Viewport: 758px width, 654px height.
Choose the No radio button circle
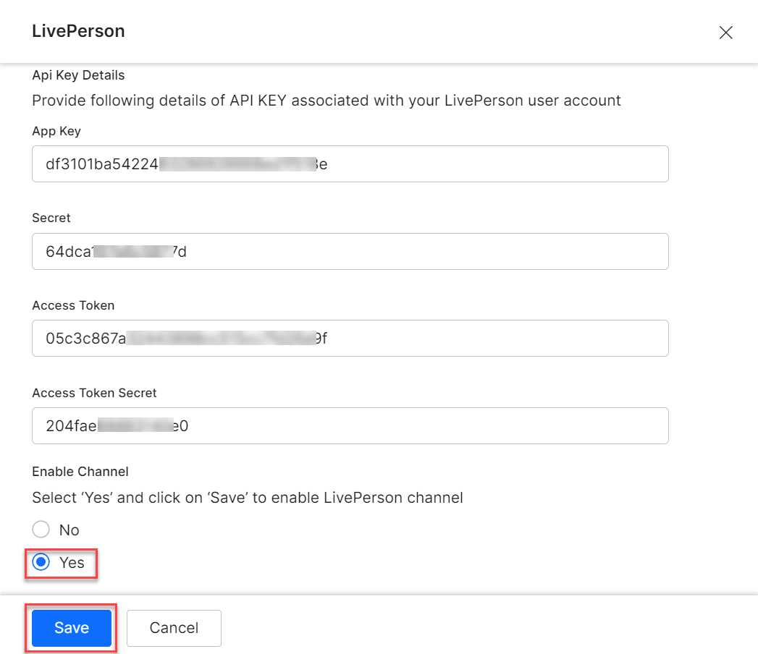(41, 530)
